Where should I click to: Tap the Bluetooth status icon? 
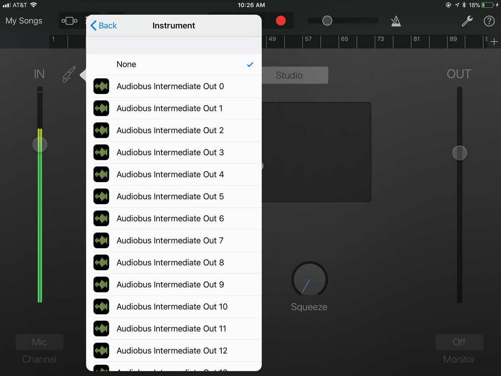[x=464, y=5]
